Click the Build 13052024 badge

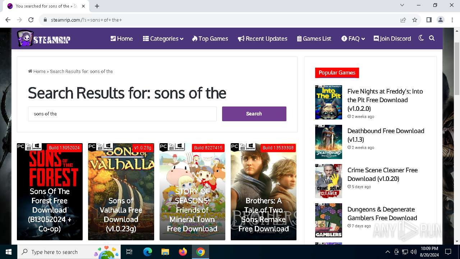coord(64,148)
